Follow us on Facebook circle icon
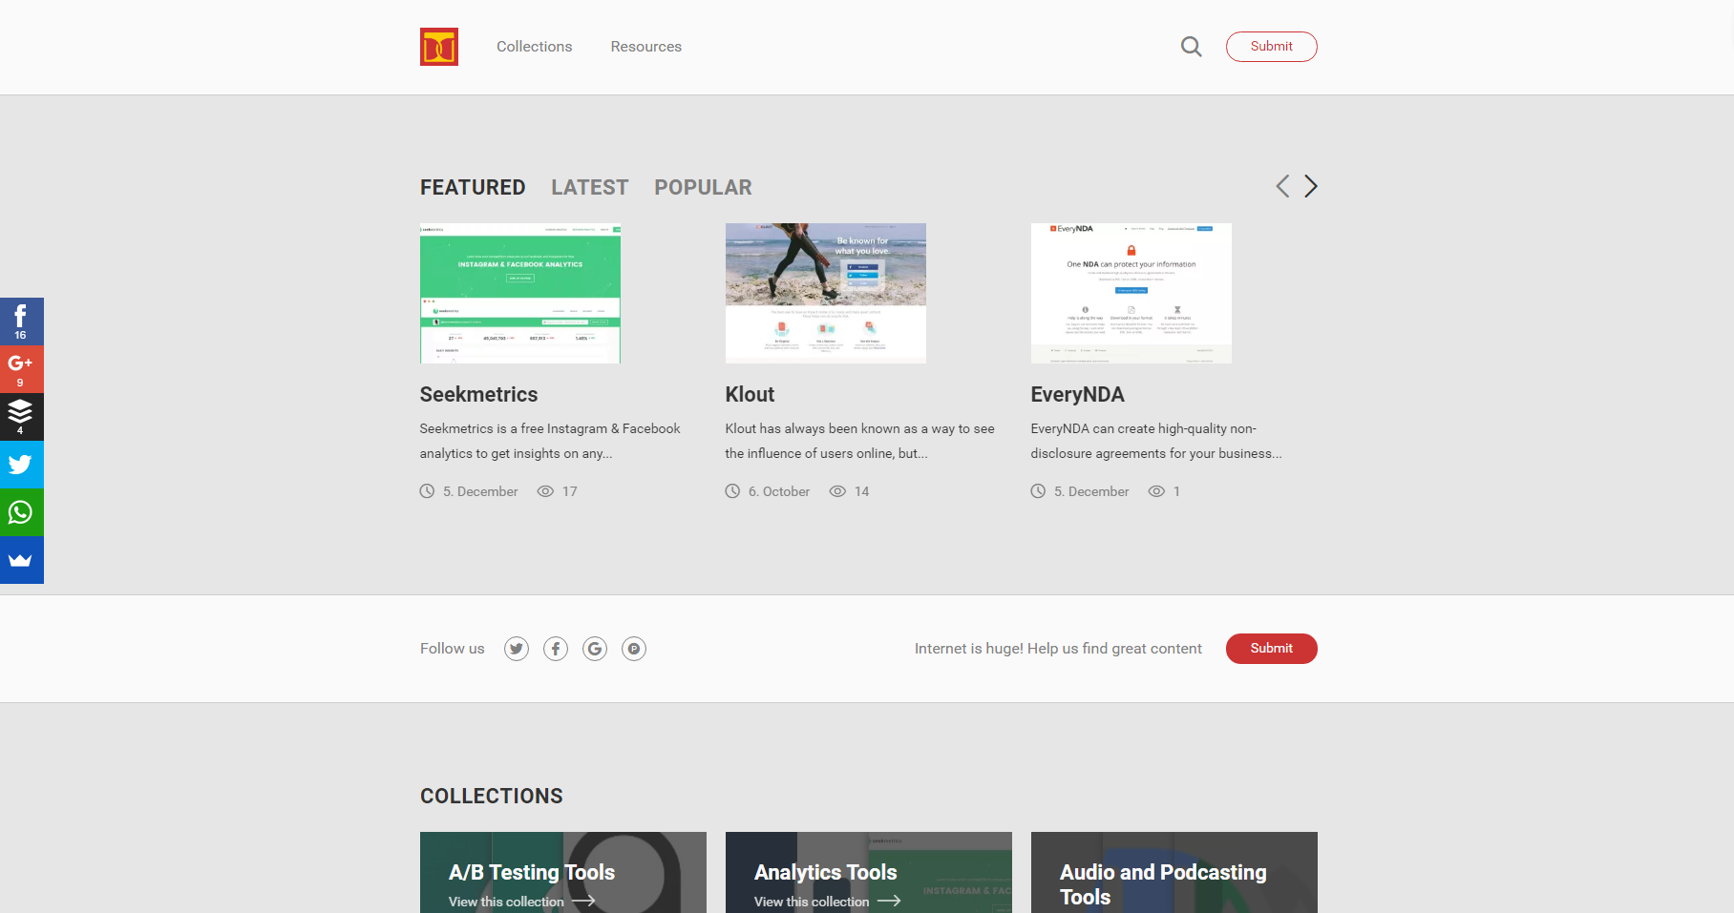This screenshot has height=913, width=1734. tap(556, 649)
